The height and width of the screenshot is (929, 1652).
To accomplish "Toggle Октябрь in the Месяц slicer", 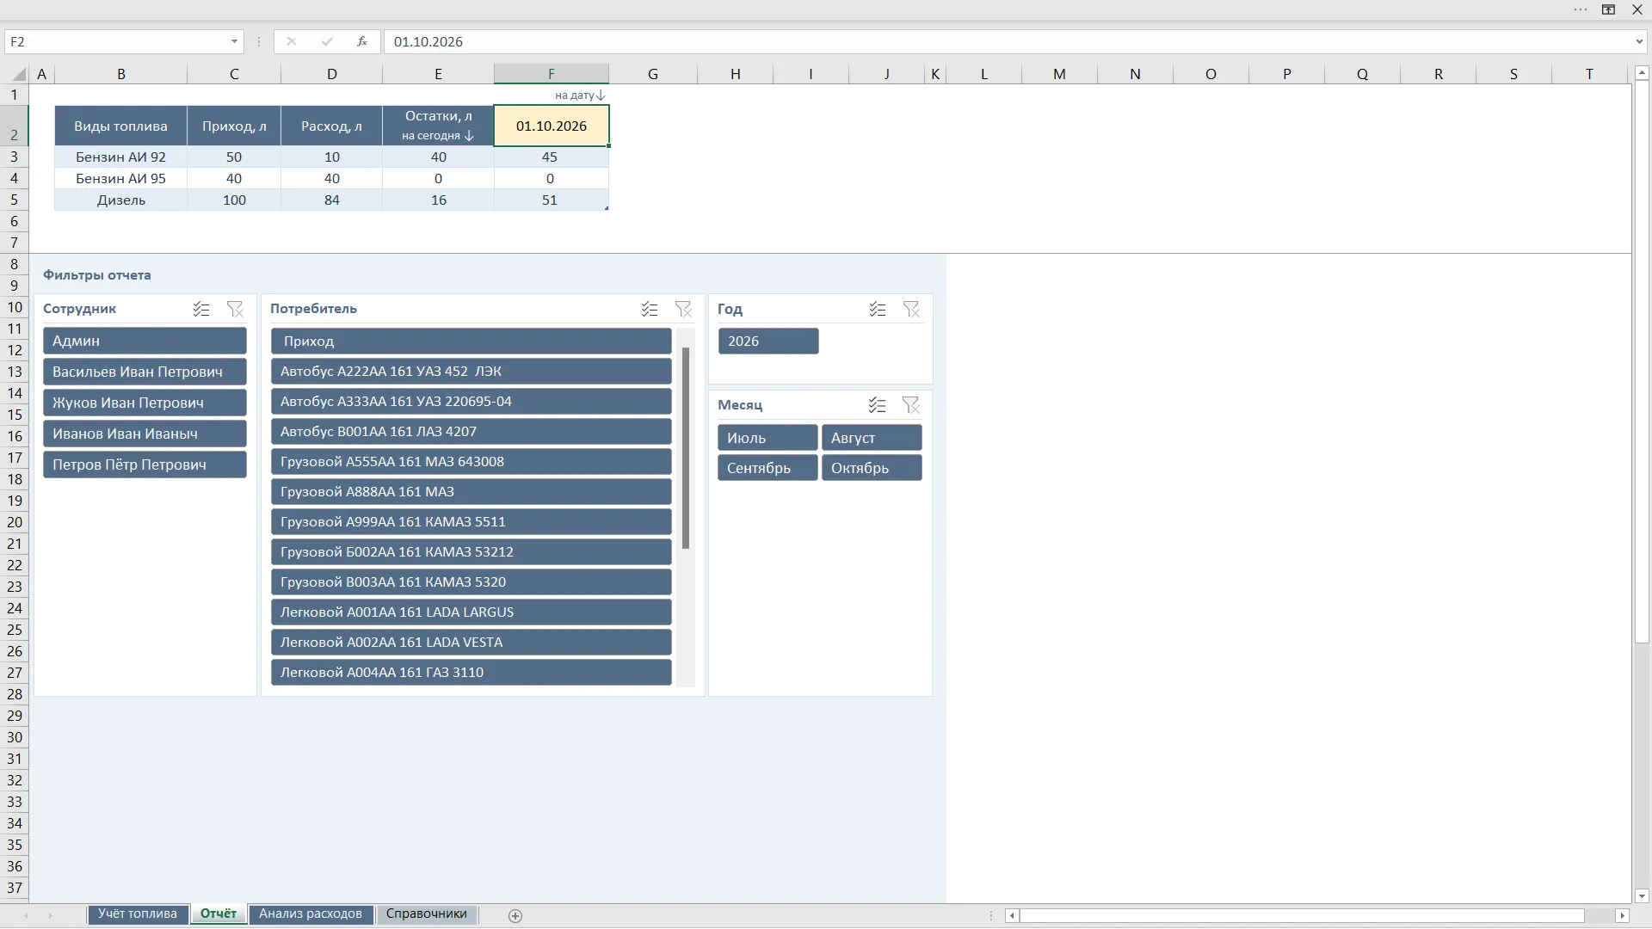I will [x=872, y=468].
